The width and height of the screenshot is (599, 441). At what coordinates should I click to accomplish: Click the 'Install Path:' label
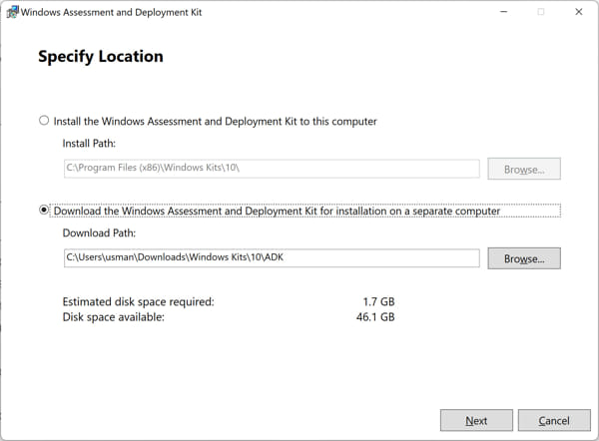[89, 144]
